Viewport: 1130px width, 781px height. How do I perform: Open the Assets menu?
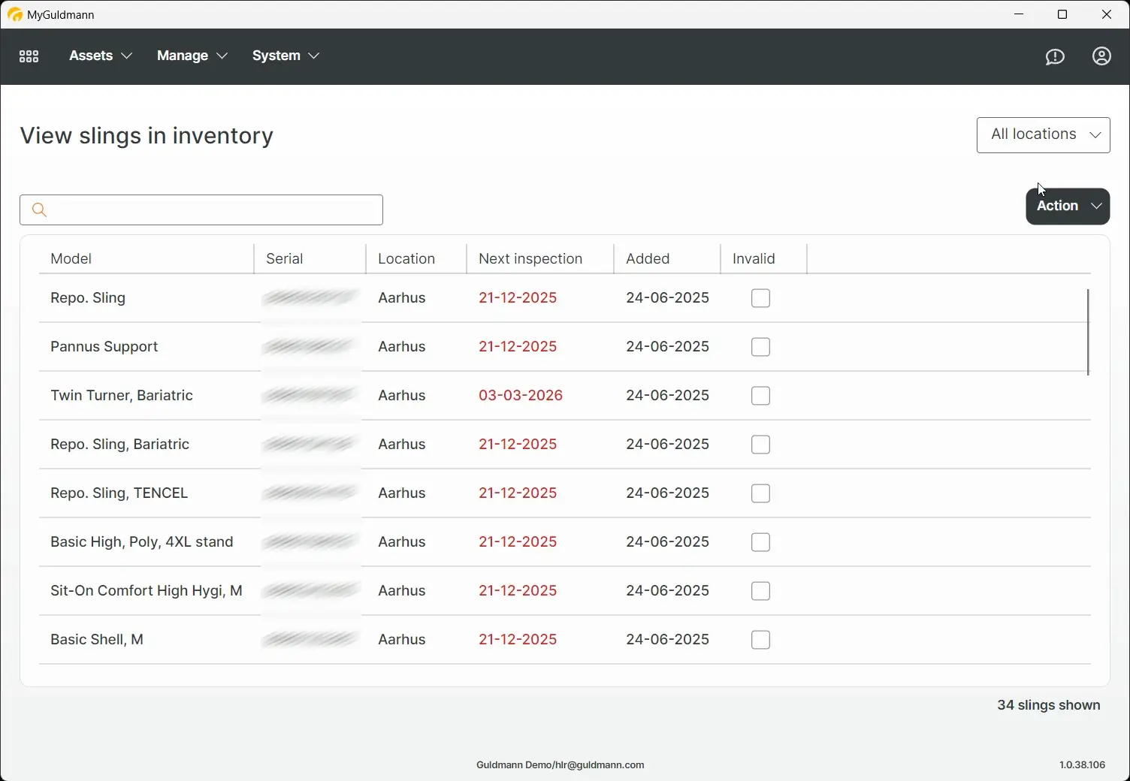pos(91,56)
